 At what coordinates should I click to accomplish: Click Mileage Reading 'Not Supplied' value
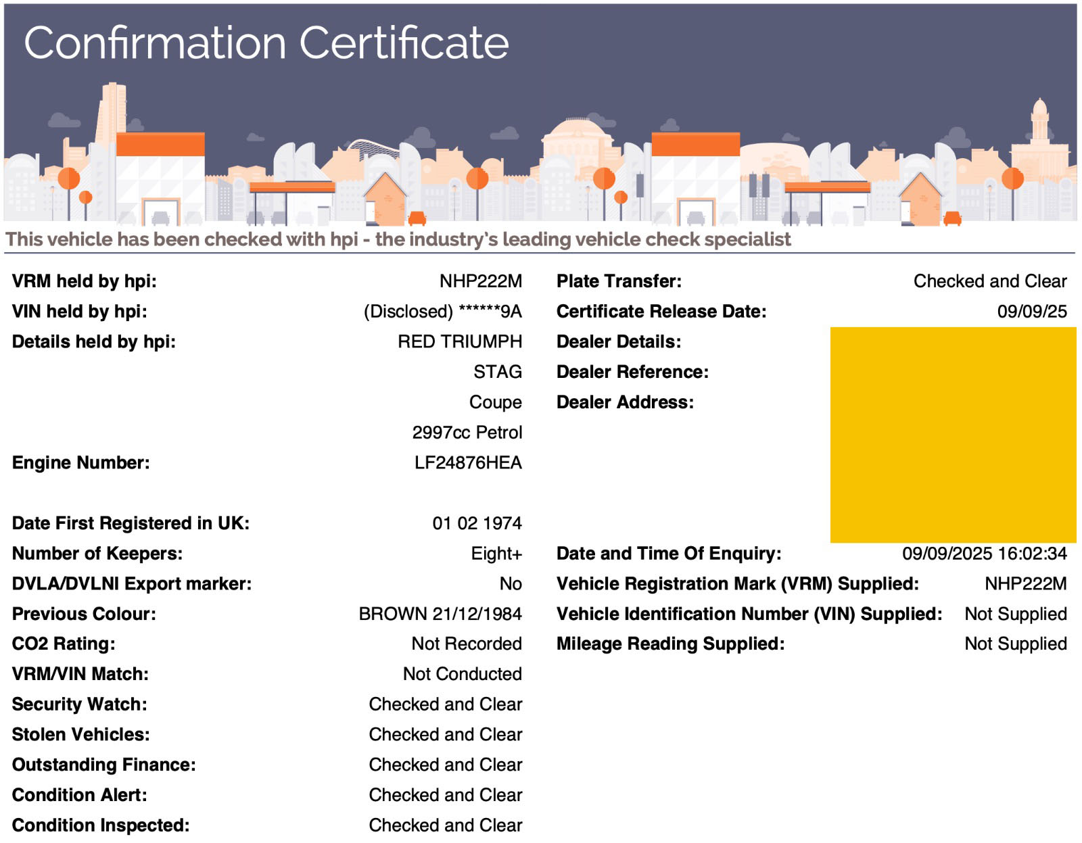coord(1016,644)
